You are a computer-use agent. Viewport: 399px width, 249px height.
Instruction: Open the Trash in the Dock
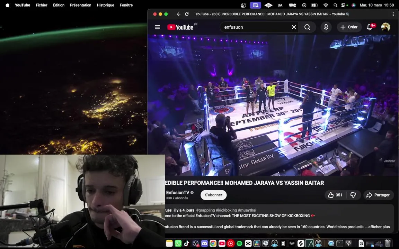click(388, 243)
